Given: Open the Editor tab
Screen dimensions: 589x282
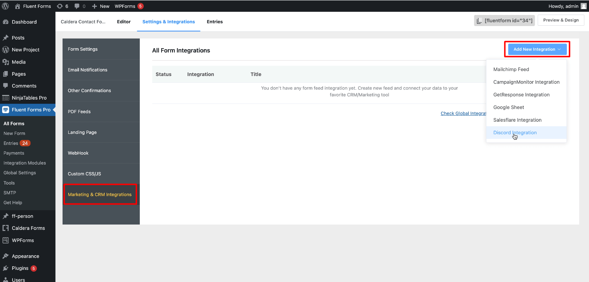Looking at the screenshot, I should point(124,22).
